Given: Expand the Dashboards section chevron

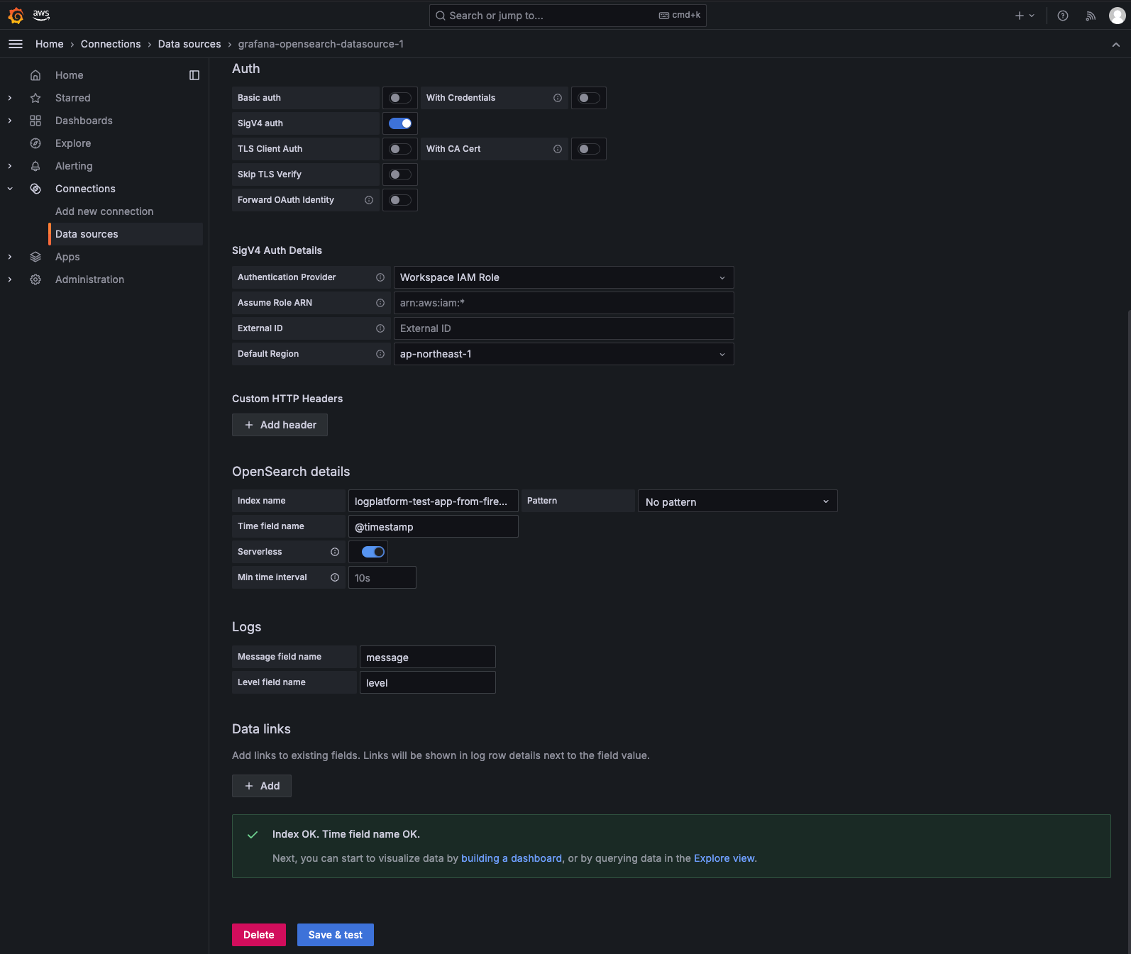Looking at the screenshot, I should 10,121.
